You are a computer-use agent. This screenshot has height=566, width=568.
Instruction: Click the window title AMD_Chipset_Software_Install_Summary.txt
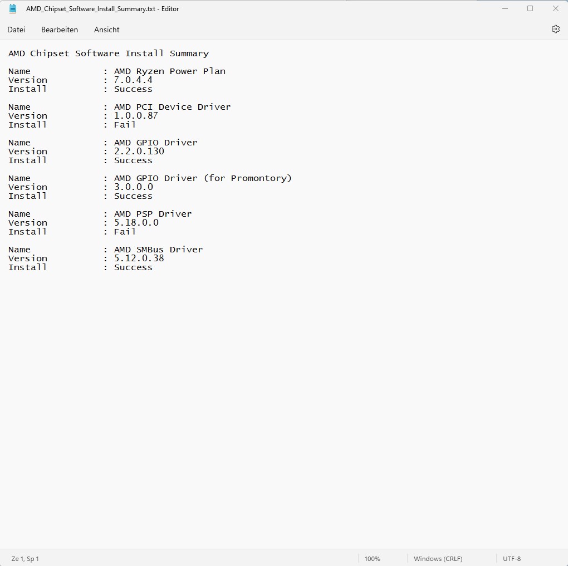[x=91, y=9]
